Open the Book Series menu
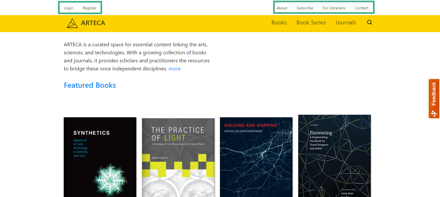The height and width of the screenshot is (197, 440). click(x=311, y=22)
